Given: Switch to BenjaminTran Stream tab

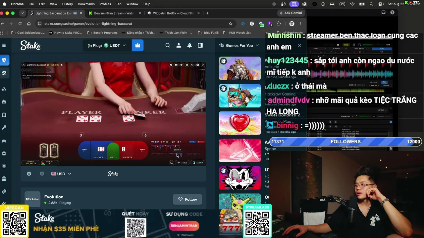Looking at the screenshot, I should click(115, 13).
